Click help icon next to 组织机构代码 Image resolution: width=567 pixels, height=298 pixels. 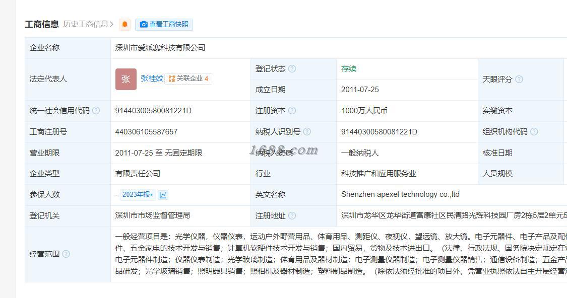(x=534, y=131)
